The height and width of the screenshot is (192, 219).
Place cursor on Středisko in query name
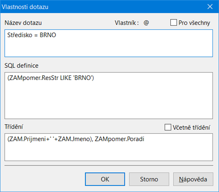[20, 35]
